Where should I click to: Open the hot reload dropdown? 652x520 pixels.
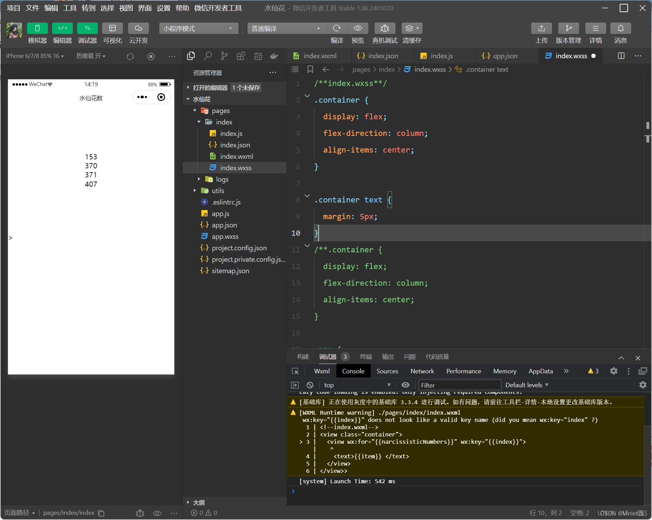91,56
